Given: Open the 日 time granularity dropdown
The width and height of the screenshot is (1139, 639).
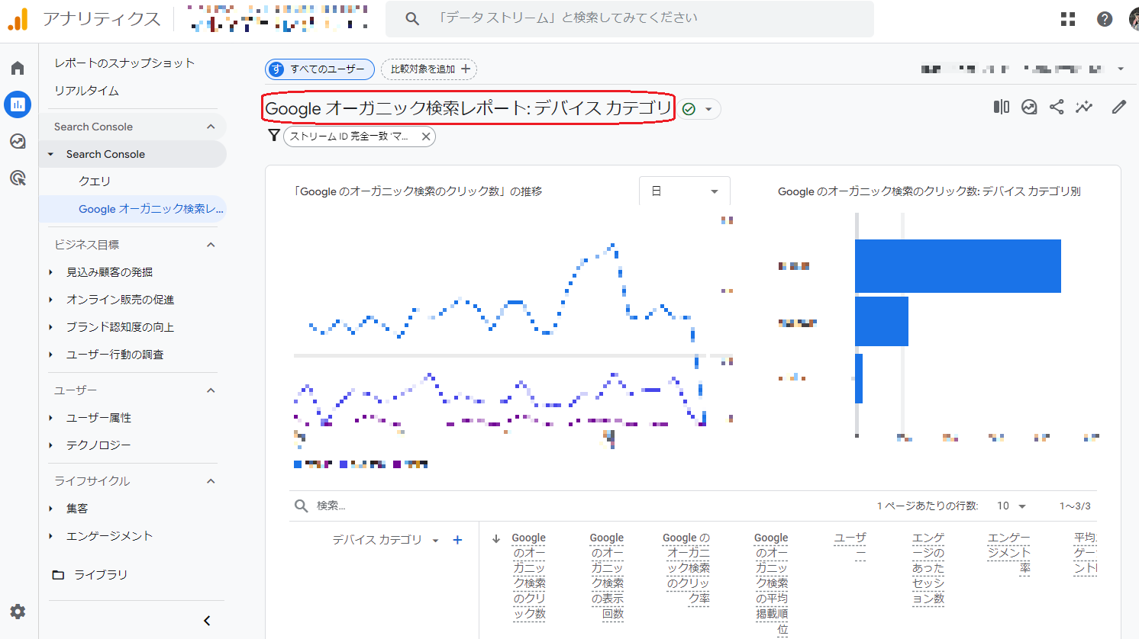Looking at the screenshot, I should pyautogui.click(x=685, y=191).
